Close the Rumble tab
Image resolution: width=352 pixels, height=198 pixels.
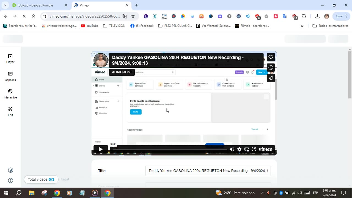[x=66, y=5]
